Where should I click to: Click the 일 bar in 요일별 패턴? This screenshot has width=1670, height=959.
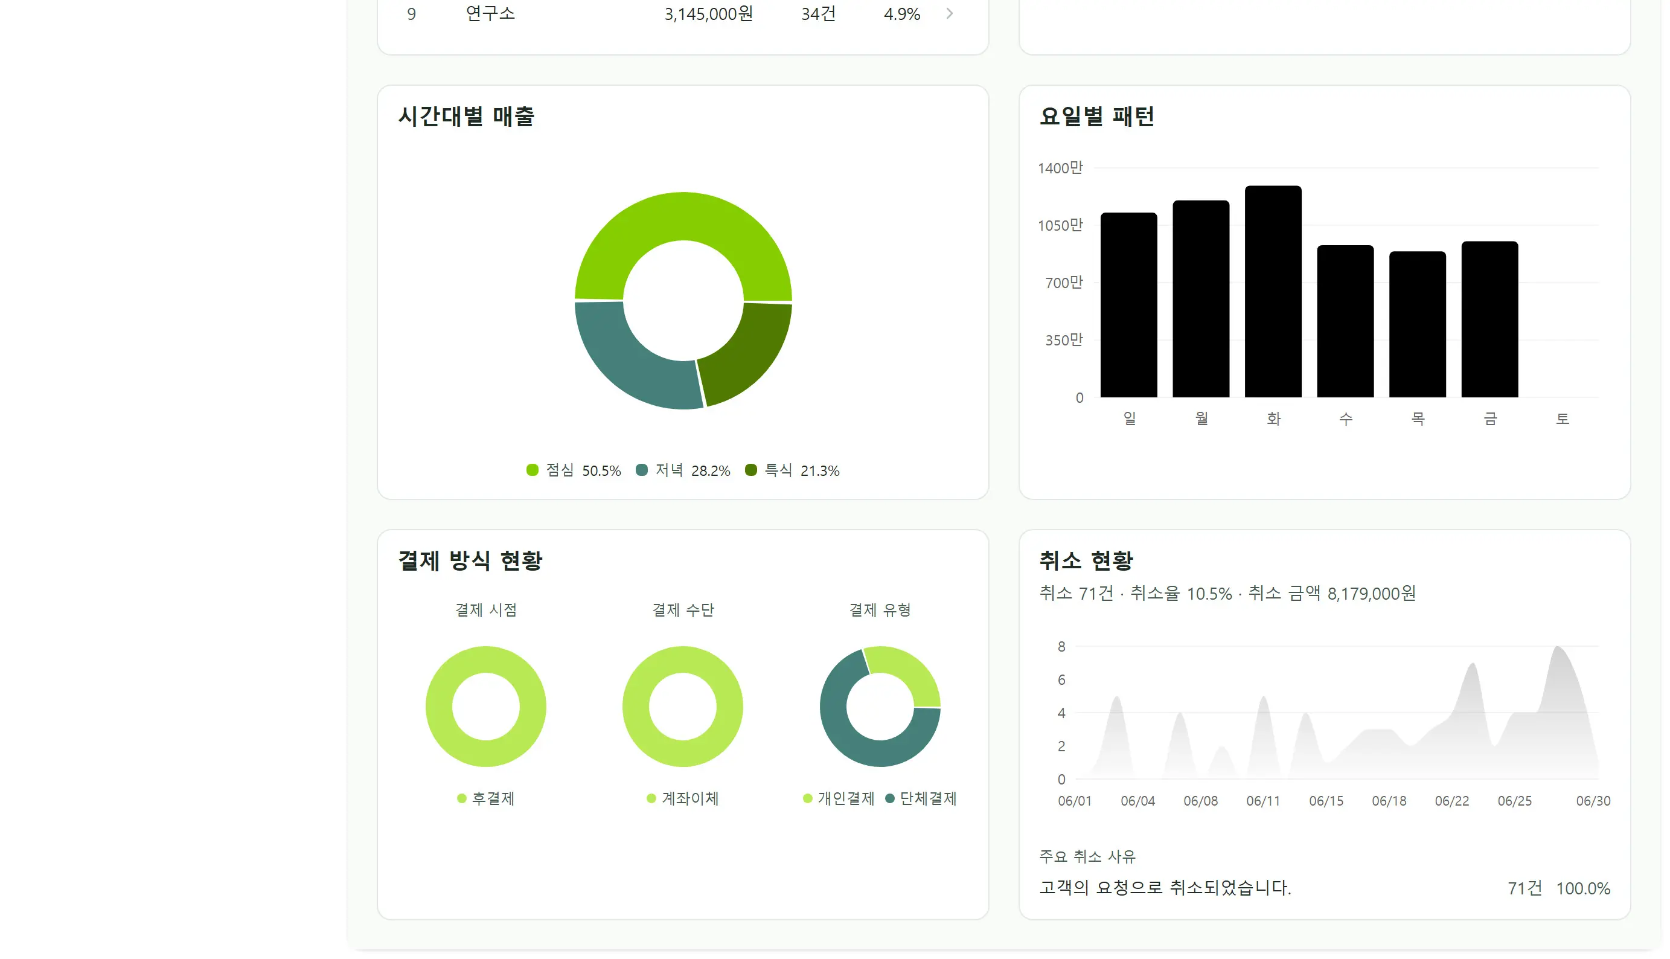pyautogui.click(x=1128, y=305)
